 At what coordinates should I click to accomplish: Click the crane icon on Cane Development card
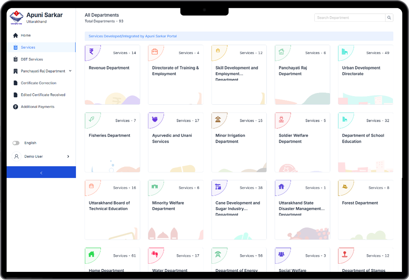point(218,186)
